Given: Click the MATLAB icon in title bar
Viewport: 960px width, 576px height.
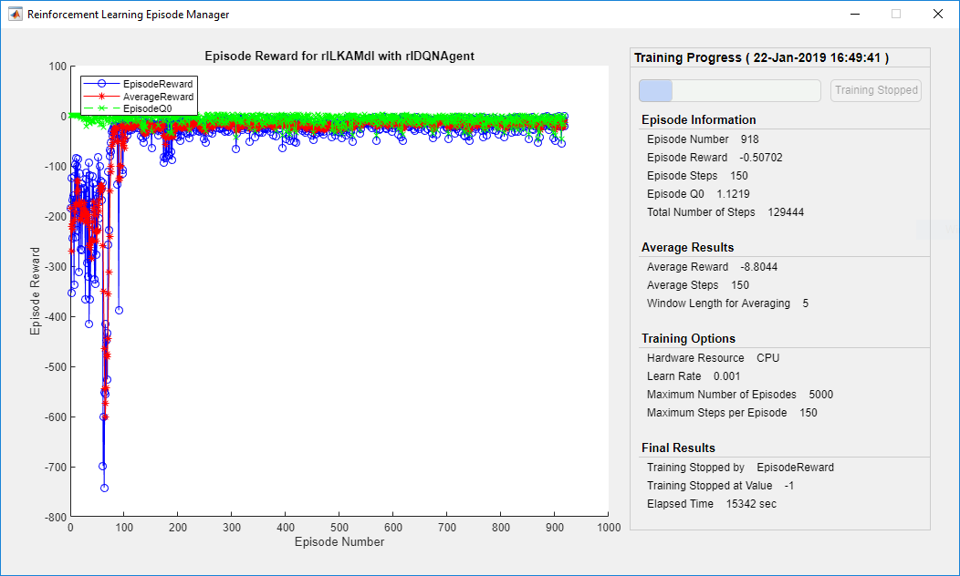Looking at the screenshot, I should point(16,14).
